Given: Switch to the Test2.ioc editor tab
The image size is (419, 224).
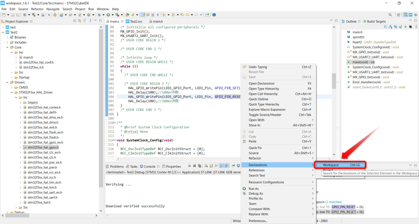Looking at the screenshot, I should (134, 22).
